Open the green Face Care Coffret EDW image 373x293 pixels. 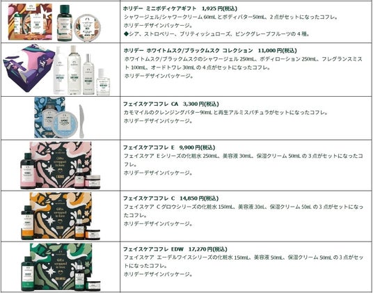61,267
